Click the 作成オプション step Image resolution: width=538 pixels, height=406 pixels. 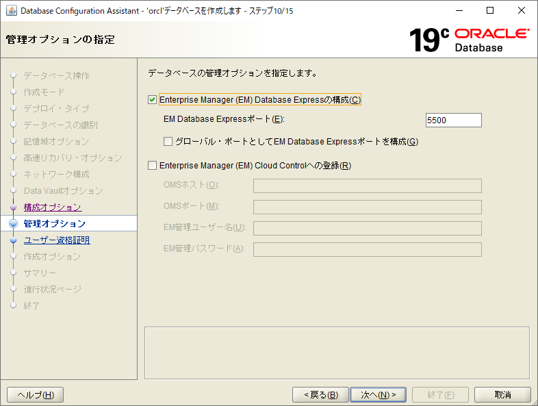[52, 256]
